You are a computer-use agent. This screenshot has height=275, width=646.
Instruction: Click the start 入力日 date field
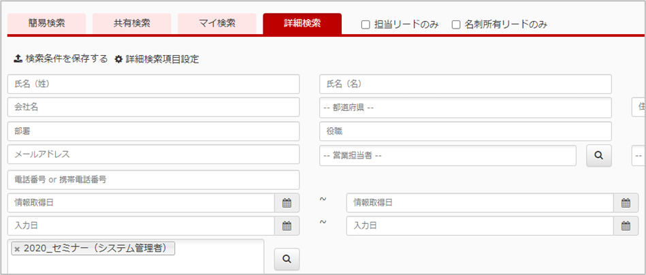142,225
